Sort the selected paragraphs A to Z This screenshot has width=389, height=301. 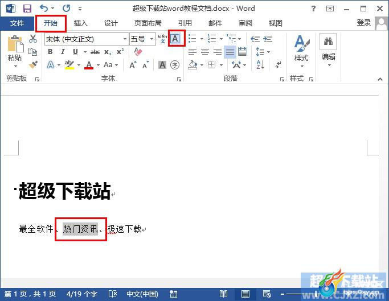pos(260,65)
